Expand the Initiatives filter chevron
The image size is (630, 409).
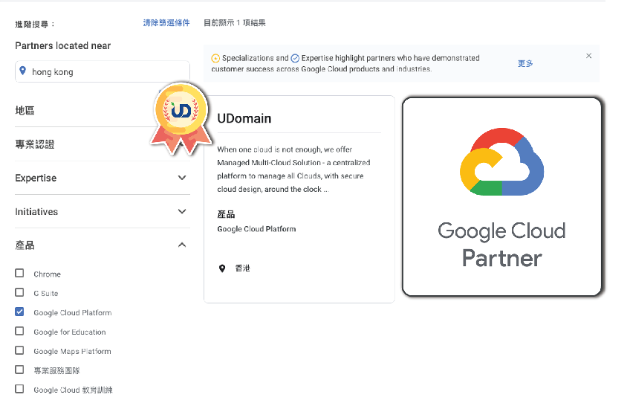pos(182,211)
